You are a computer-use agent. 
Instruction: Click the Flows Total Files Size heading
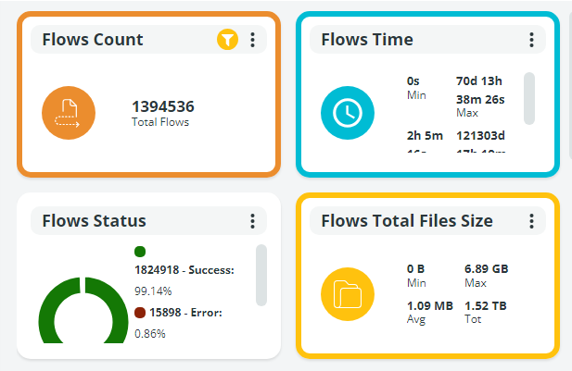click(x=407, y=221)
